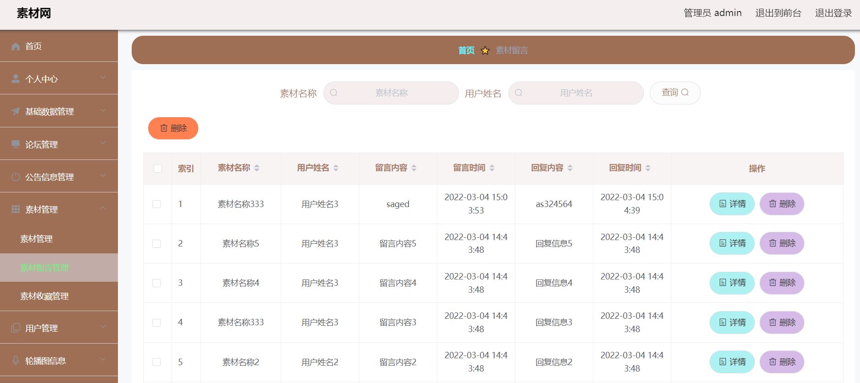
Task: Open the 素材管理 submenu item
Action: pos(59,239)
